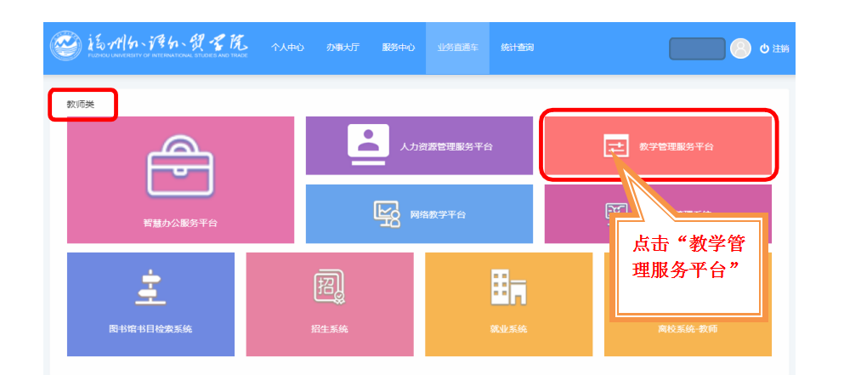Click the briefcase icon for 智慧办公服务平台

[x=180, y=166]
